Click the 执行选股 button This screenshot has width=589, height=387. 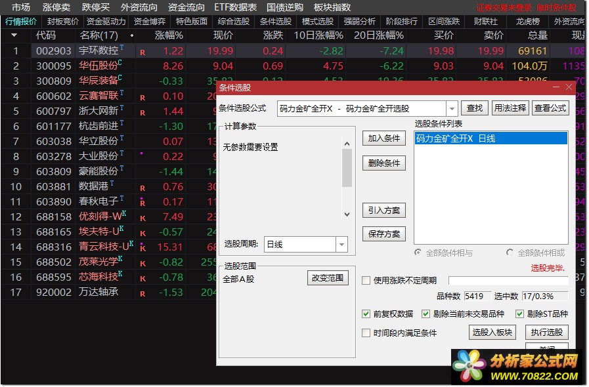(x=546, y=332)
